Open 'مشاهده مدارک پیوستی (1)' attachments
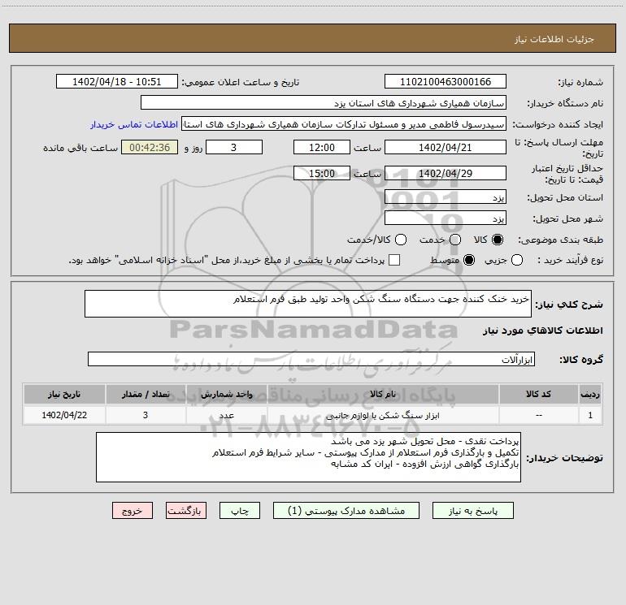 (x=346, y=511)
